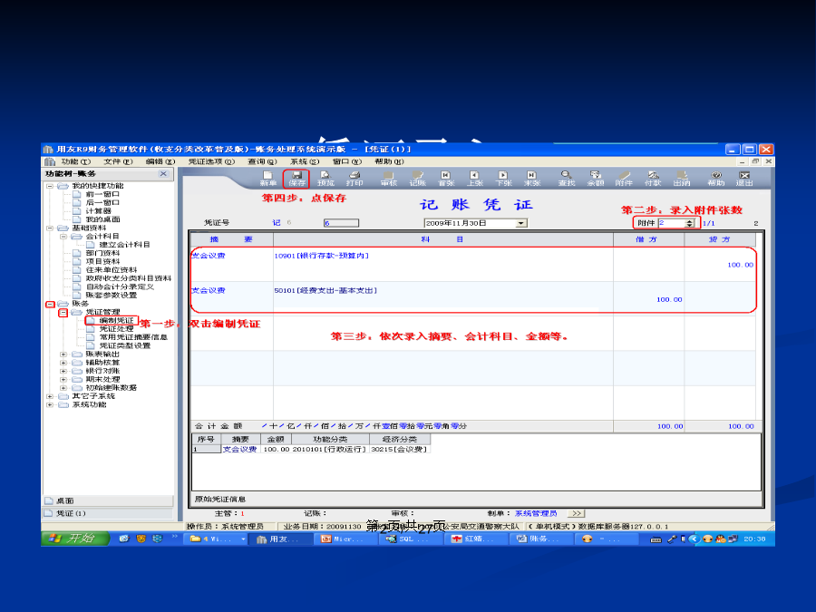Go to first voucher with 首张
Image resolution: width=816 pixels, height=612 pixels.
tap(446, 179)
